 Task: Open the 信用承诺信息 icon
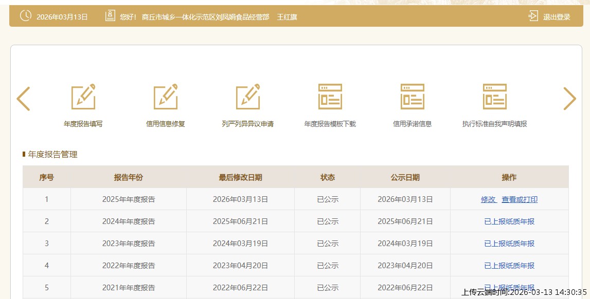413,97
